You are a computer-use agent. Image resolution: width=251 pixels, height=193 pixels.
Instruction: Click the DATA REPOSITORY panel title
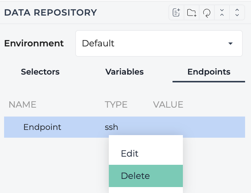[50, 13]
